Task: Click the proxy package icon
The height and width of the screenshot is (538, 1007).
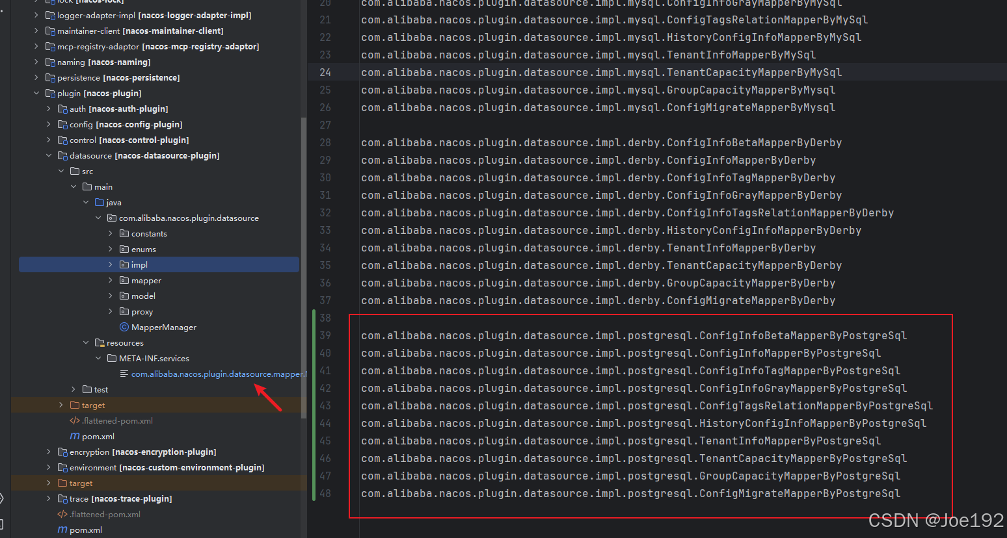Action: pyautogui.click(x=124, y=311)
